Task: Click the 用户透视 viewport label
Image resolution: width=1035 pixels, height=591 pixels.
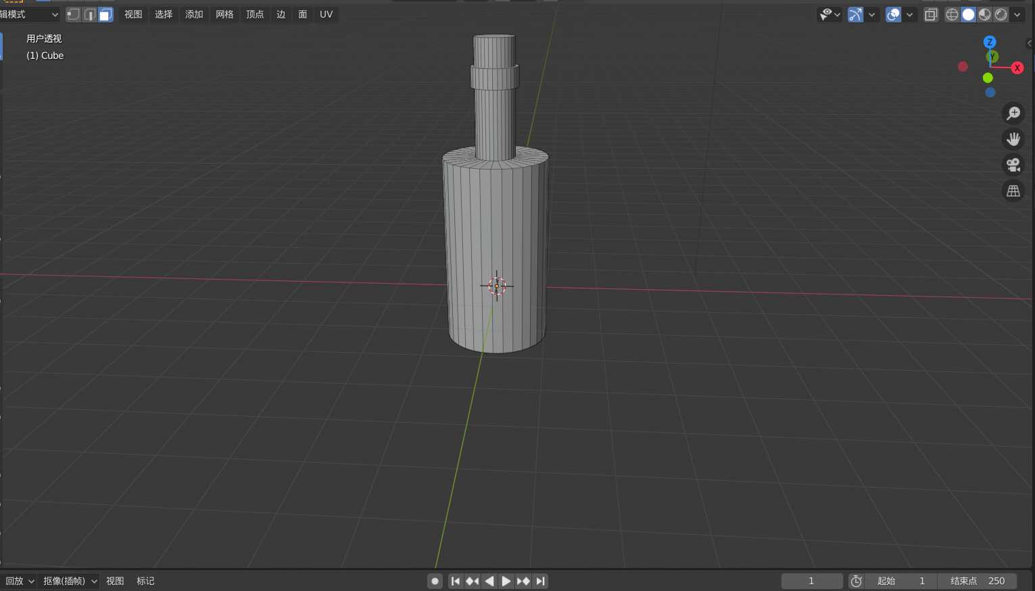Action: [44, 38]
